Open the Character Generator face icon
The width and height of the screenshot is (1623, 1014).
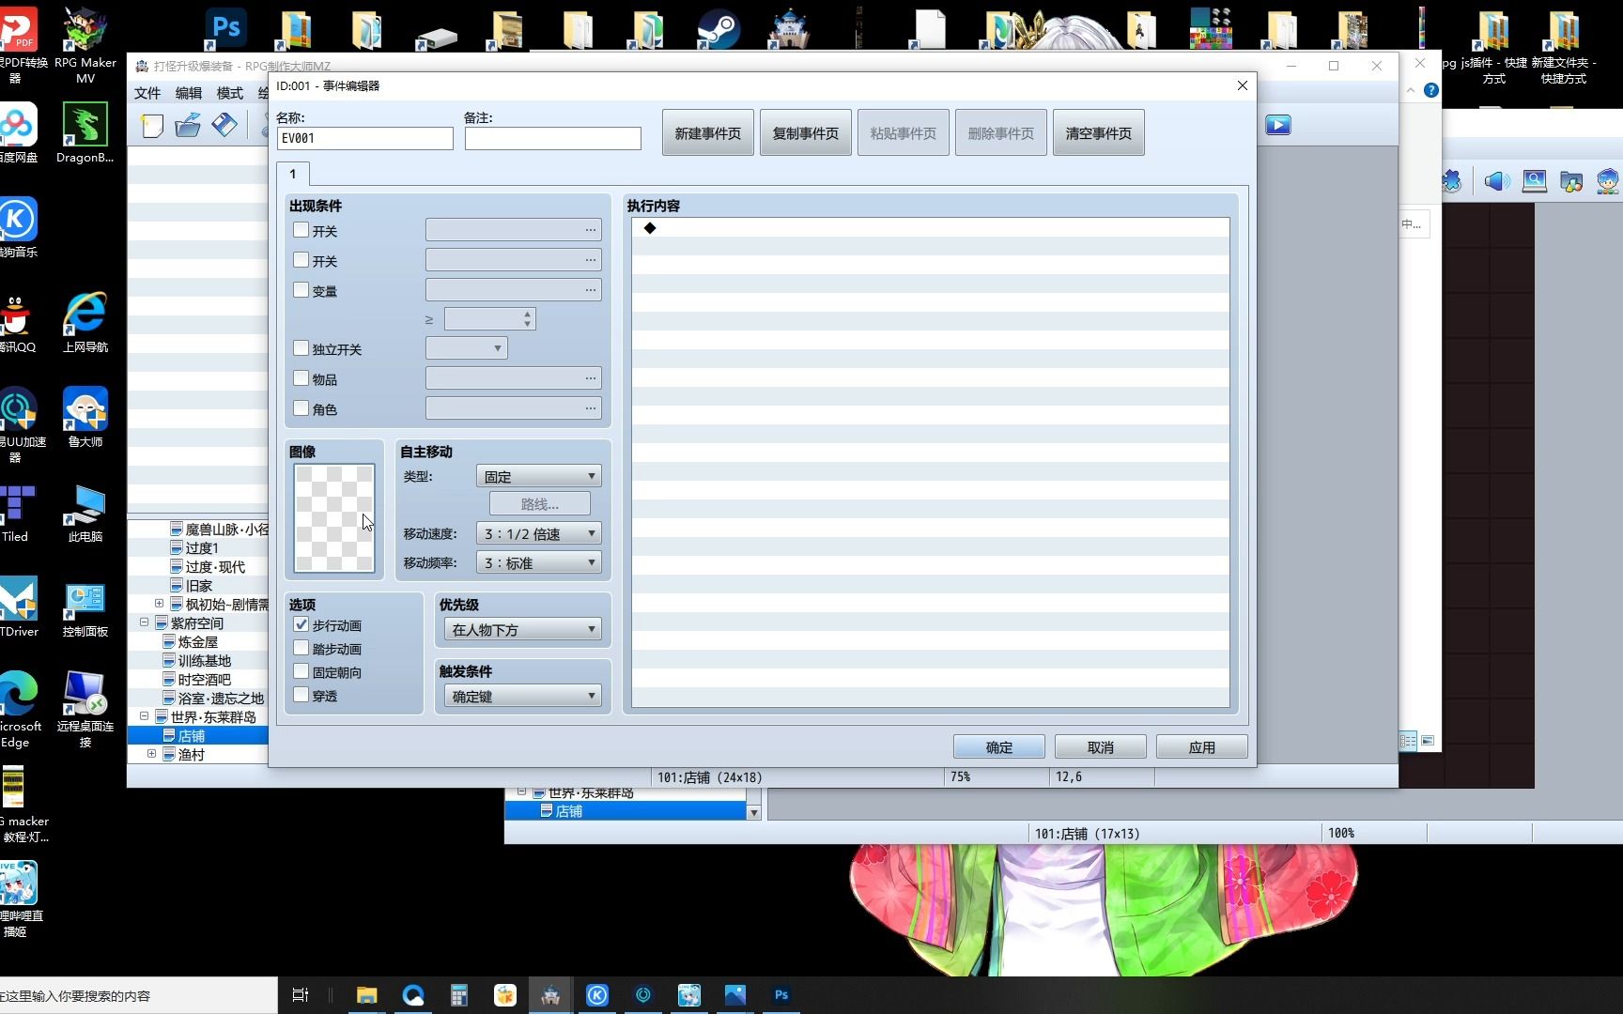[x=1607, y=181]
